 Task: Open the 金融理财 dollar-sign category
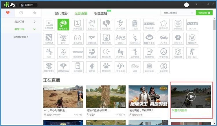point(164,67)
